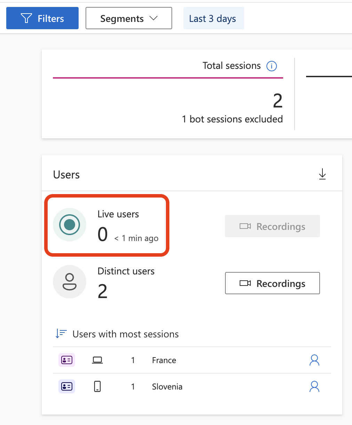Click the funnel icon in Filters button
352x425 pixels.
26,18
